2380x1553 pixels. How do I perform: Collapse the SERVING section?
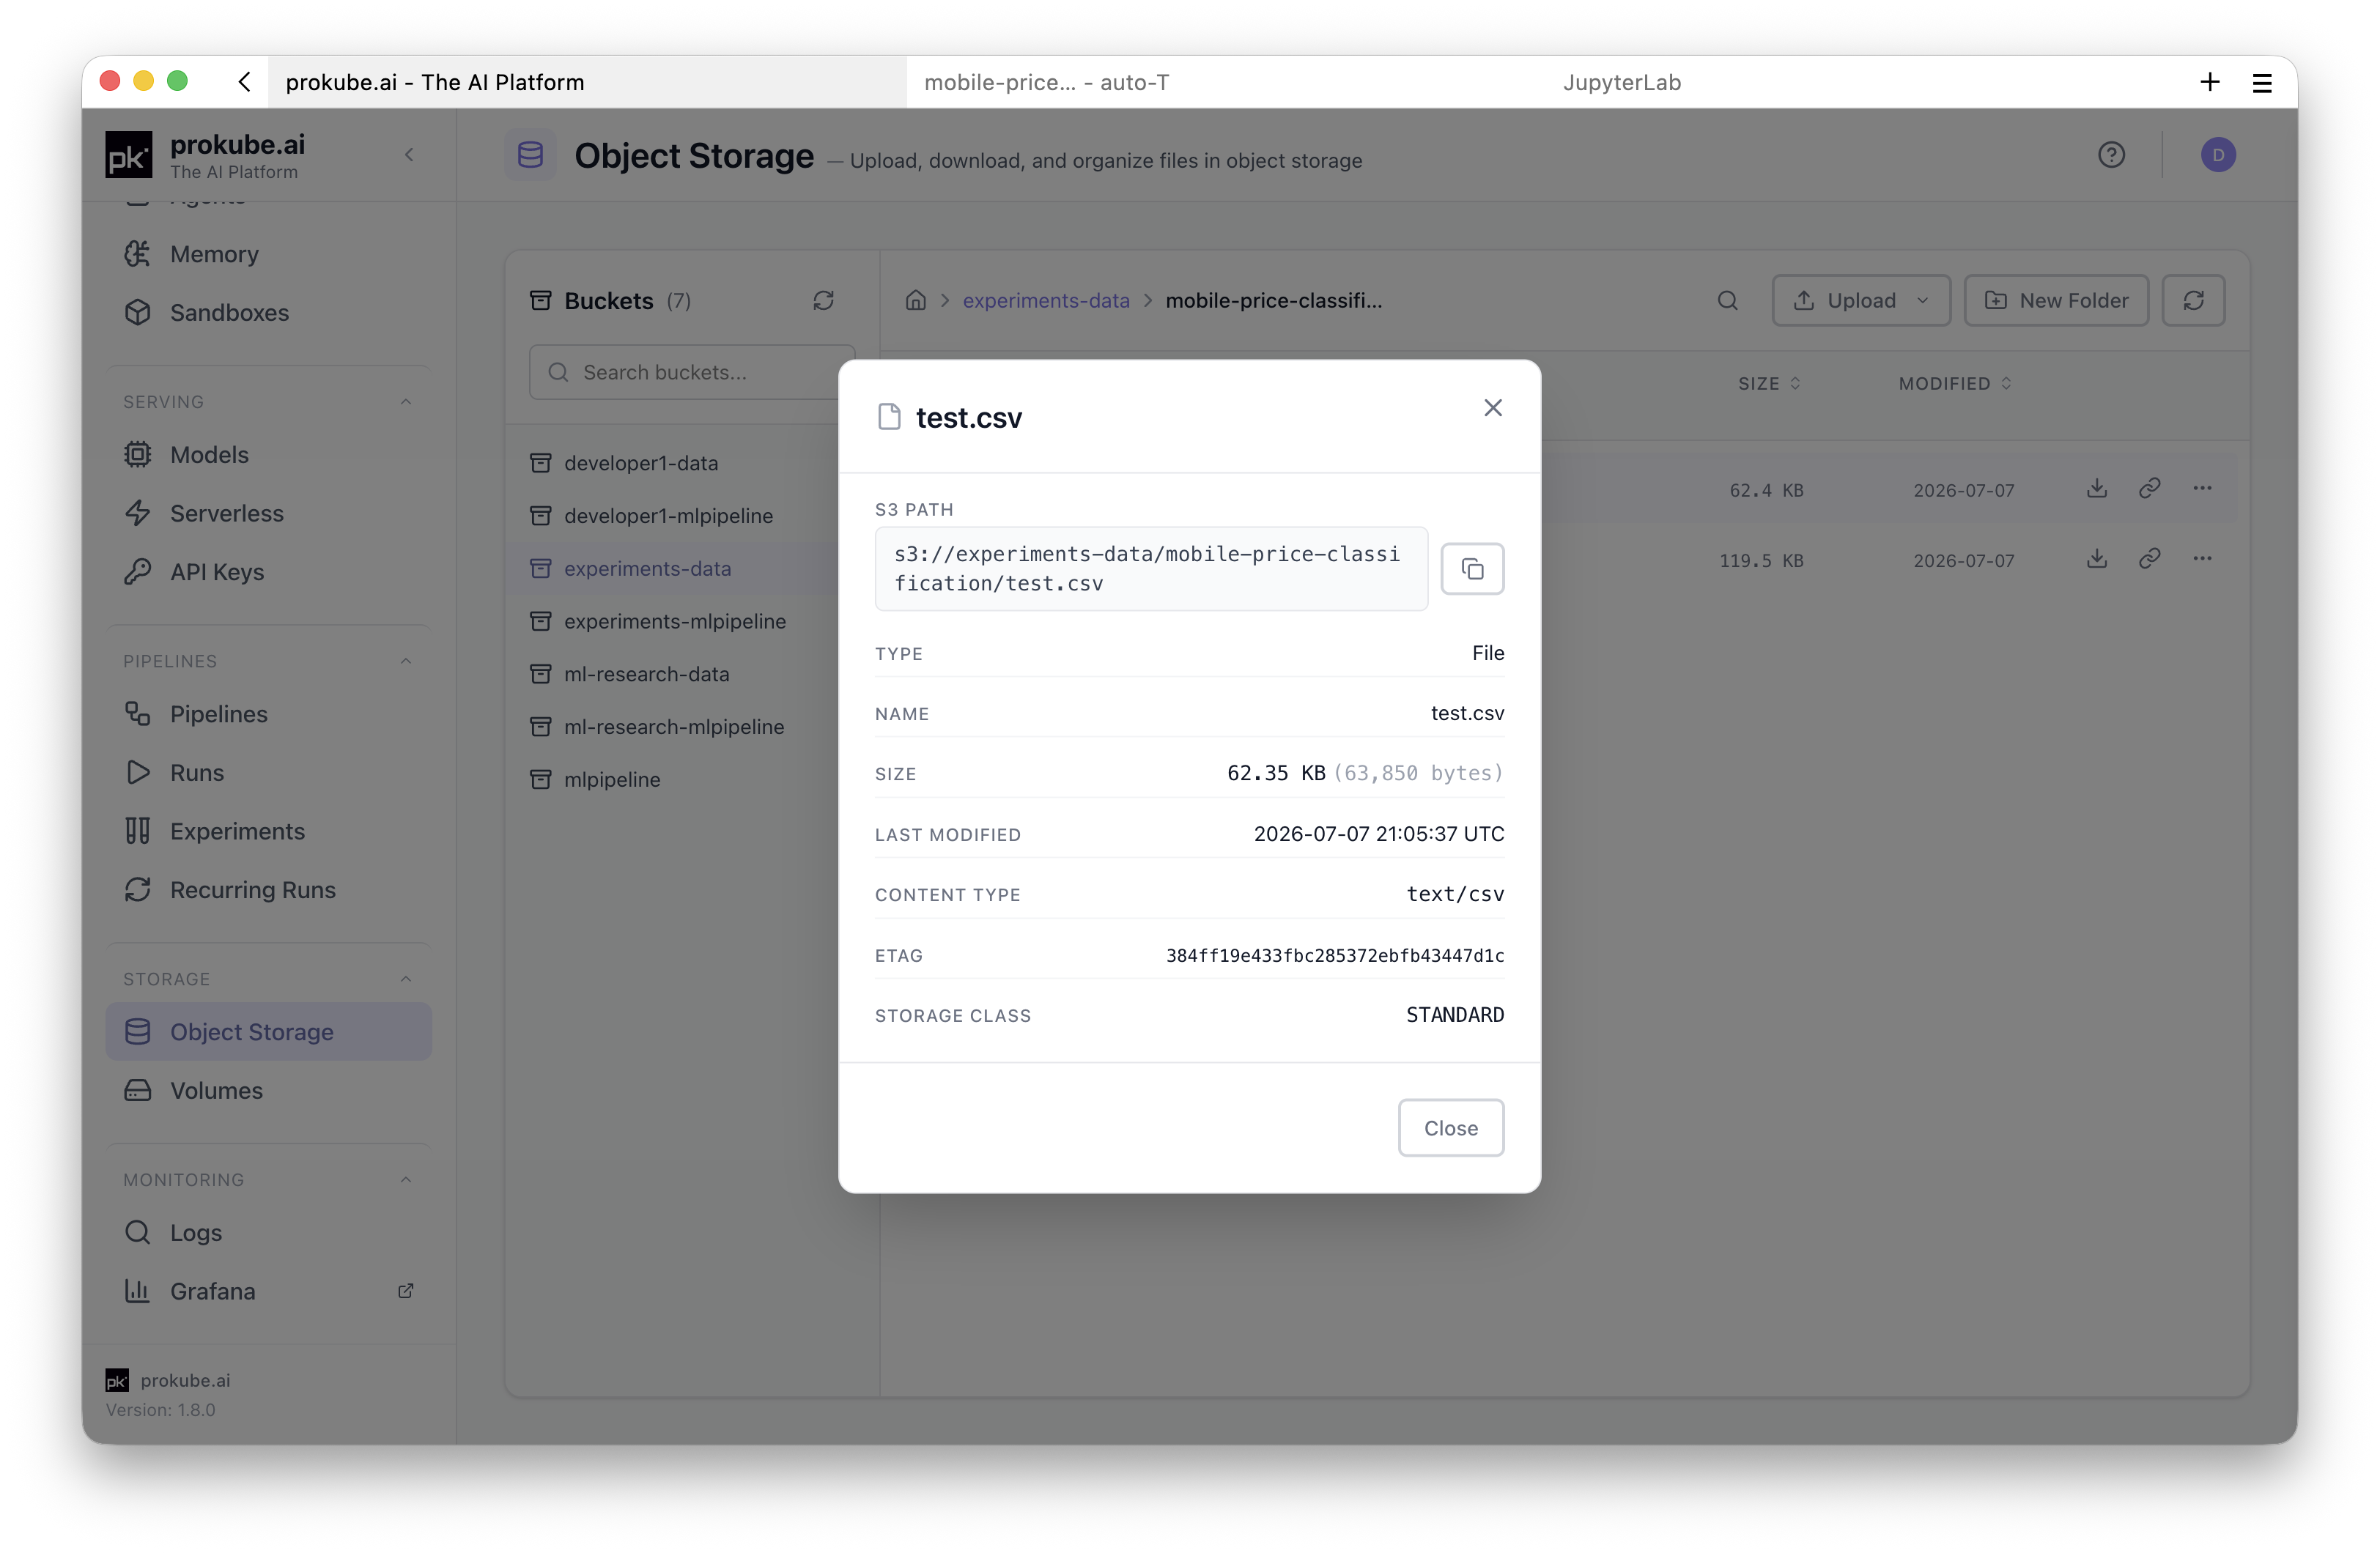tap(406, 402)
